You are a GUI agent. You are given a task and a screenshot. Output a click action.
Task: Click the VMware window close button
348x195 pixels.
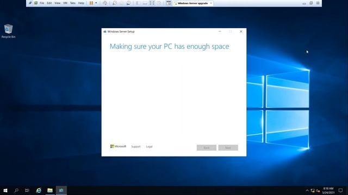click(318, 3)
